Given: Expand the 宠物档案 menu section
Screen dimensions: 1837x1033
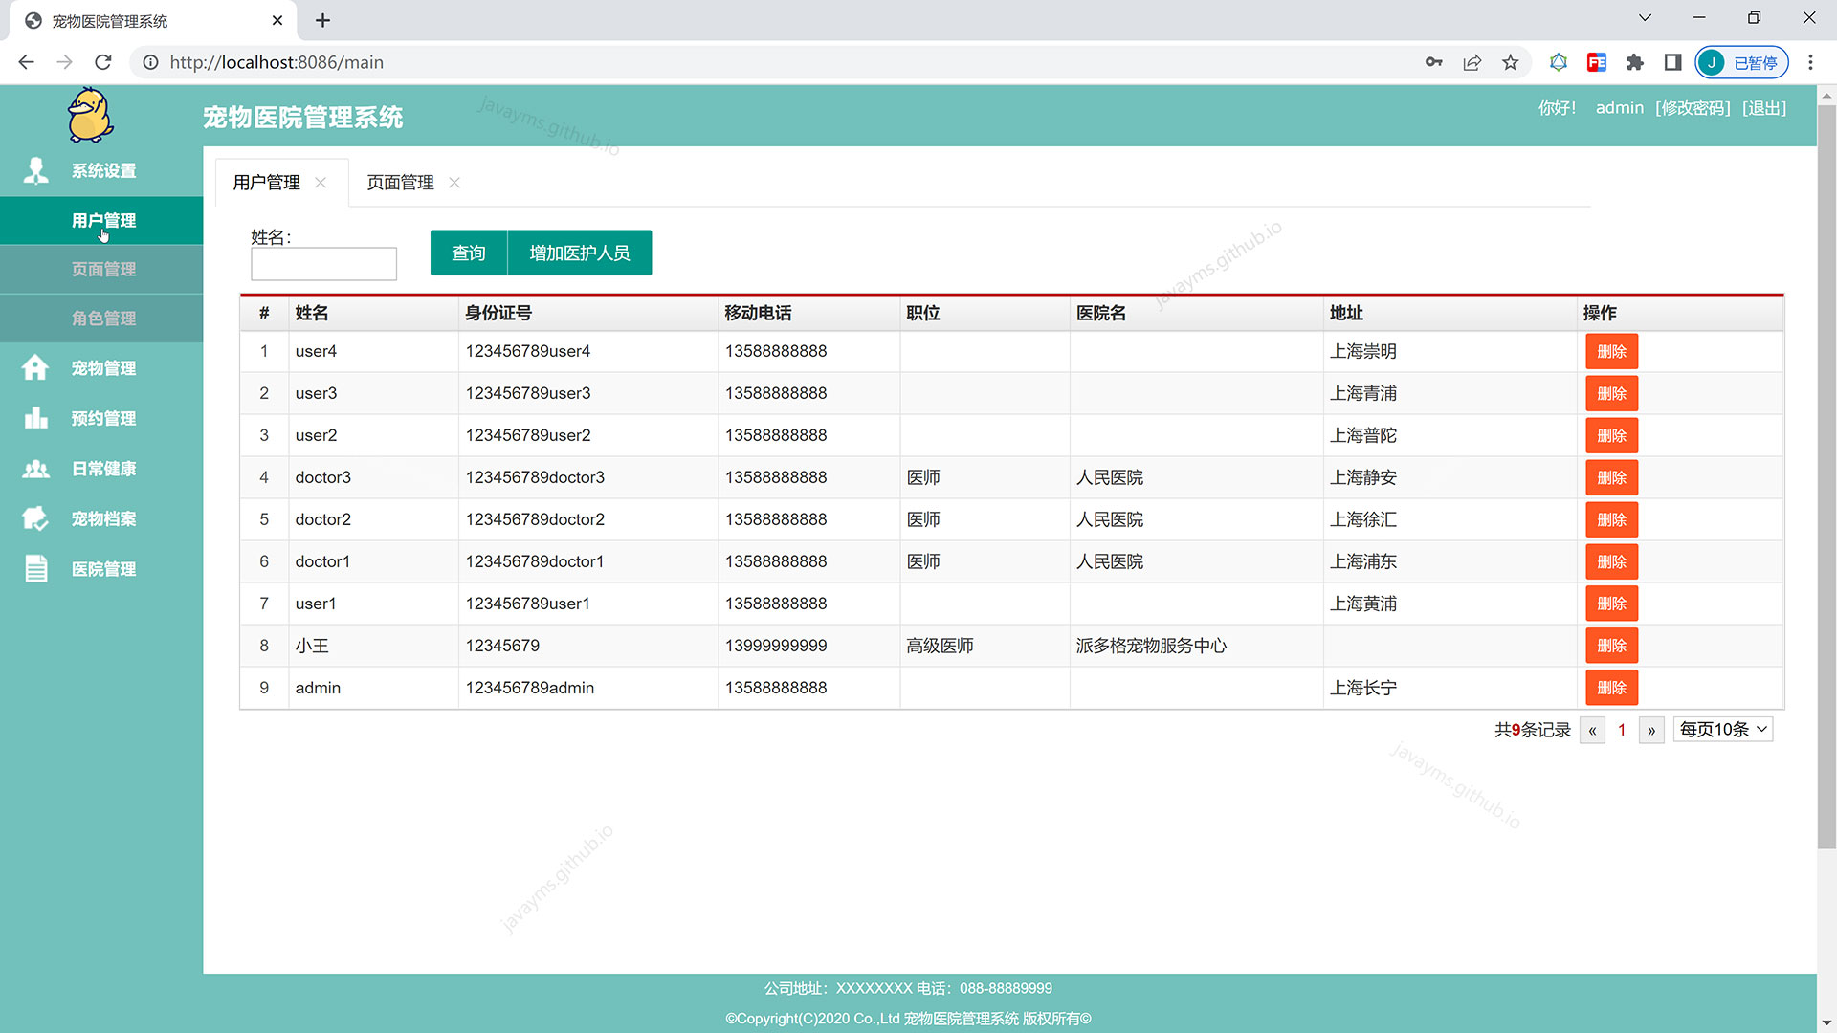Looking at the screenshot, I should coord(101,518).
